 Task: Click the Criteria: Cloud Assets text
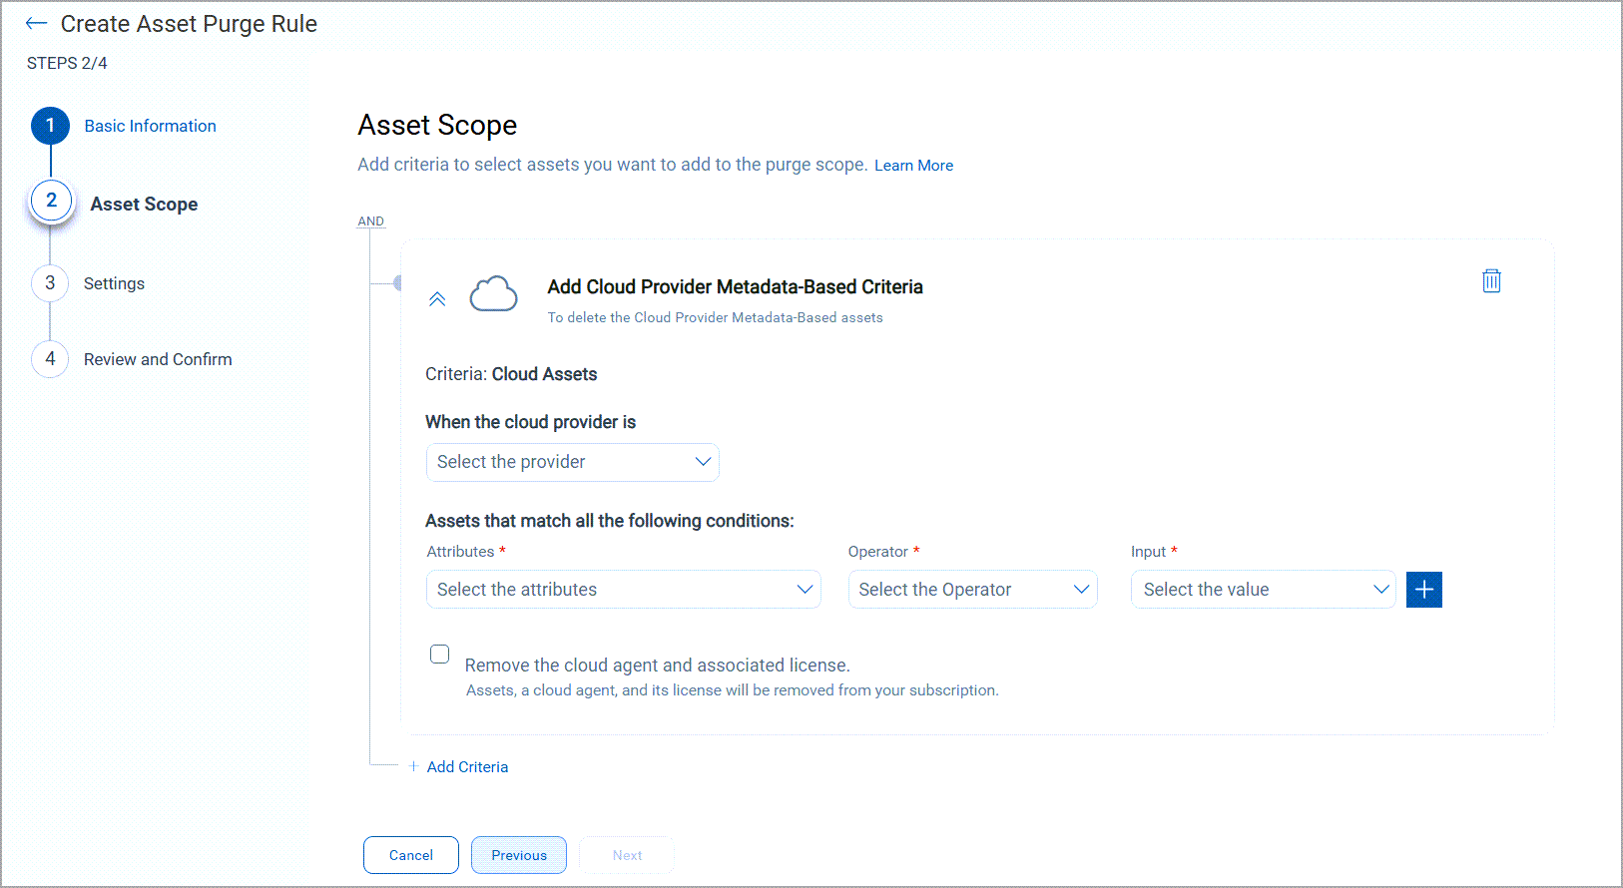pos(511,374)
